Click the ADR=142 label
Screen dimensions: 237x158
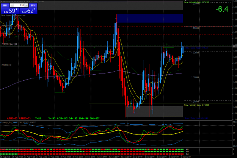(x=62, y=119)
